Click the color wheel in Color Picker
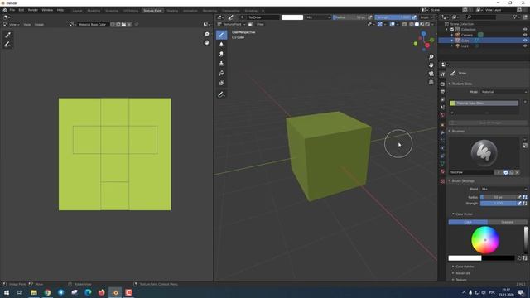 tap(485, 240)
